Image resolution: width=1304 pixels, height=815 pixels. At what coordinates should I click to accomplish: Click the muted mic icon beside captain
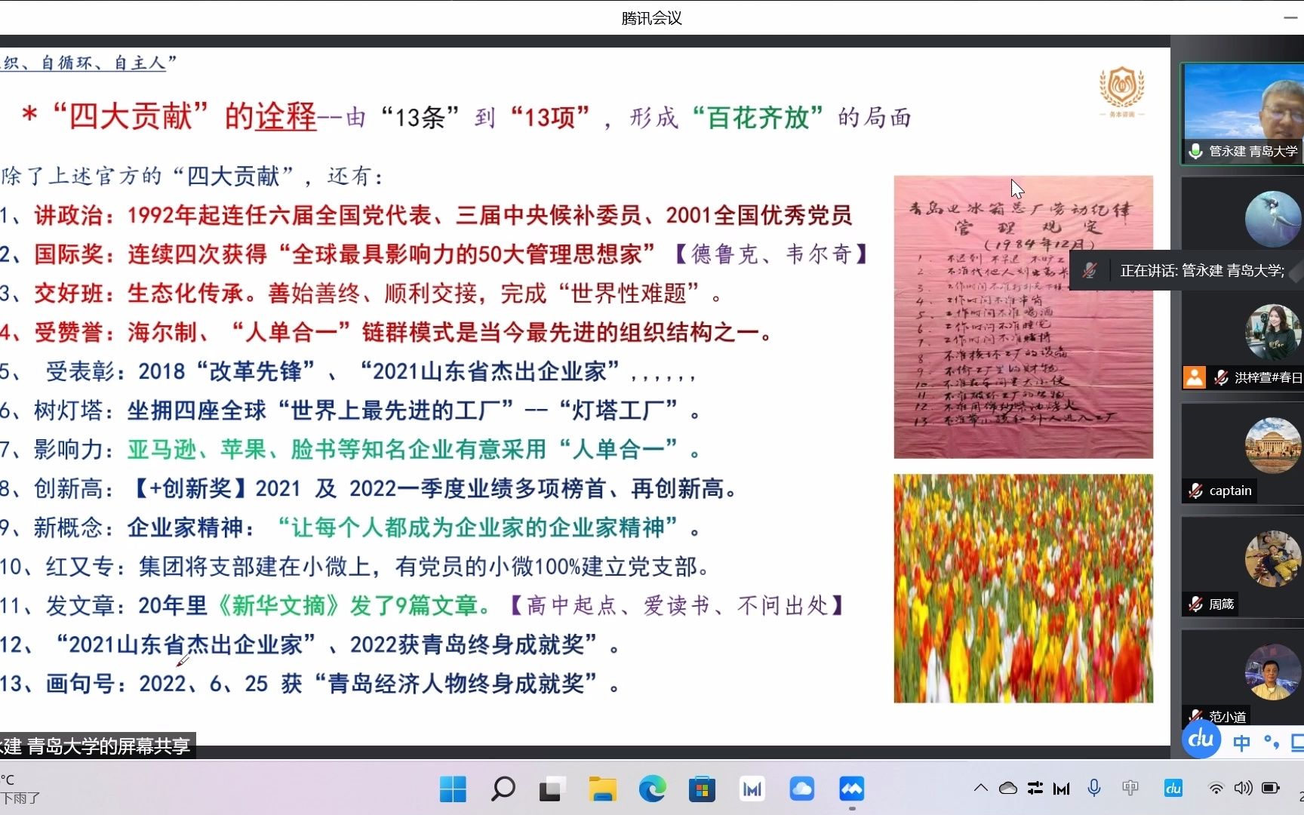coord(1195,491)
